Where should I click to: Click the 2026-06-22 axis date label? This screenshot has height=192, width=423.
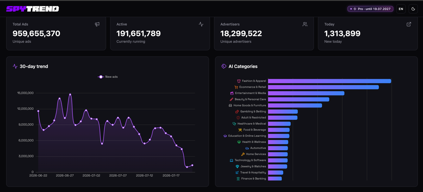click(x=38, y=176)
